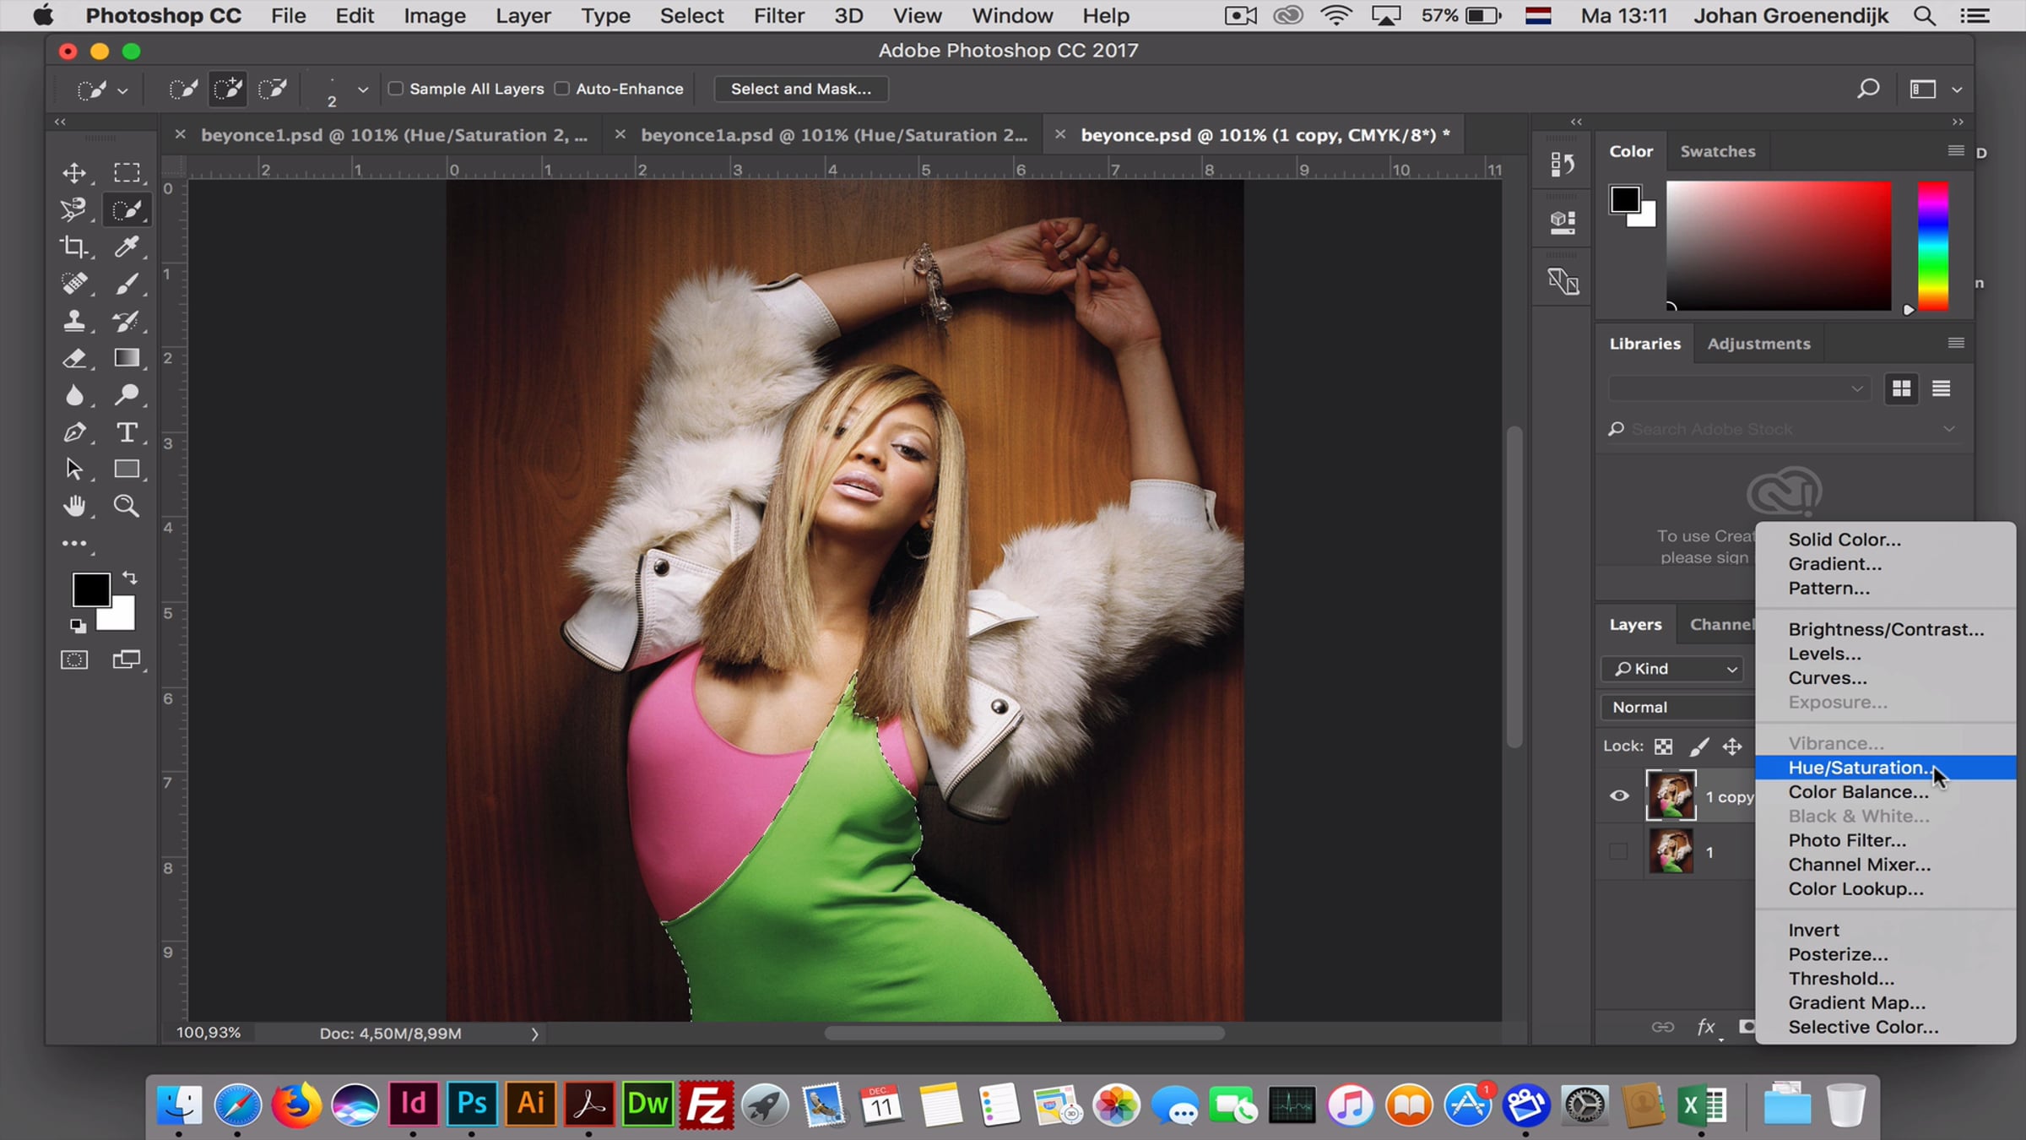Choose Subtract from Selection mode
2026x1140 pixels.
coord(273,89)
